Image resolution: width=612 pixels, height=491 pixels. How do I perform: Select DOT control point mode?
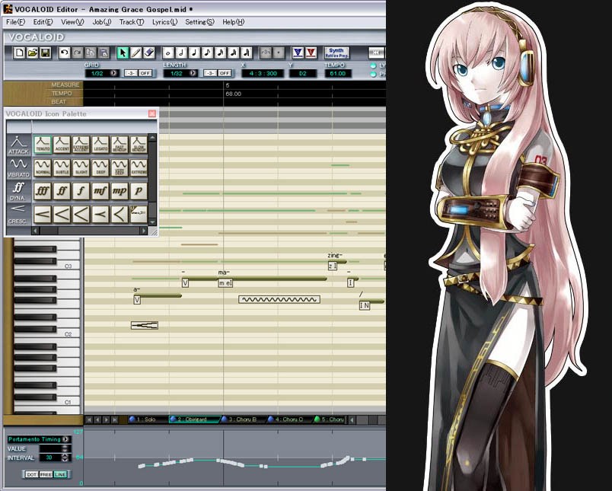pyautogui.click(x=31, y=474)
